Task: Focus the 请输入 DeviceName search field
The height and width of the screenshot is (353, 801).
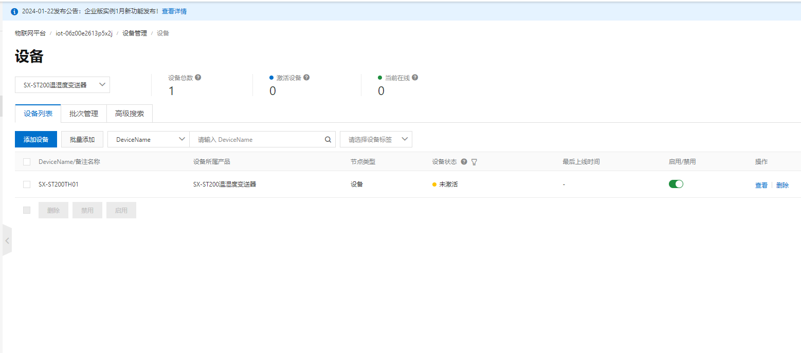Action: click(257, 139)
